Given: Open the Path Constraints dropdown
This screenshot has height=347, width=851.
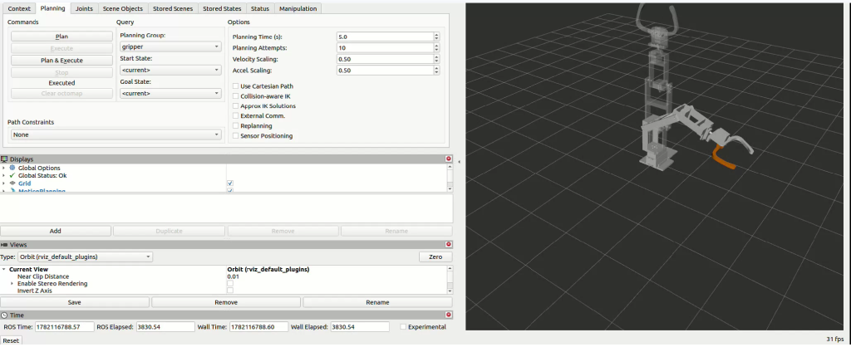Looking at the screenshot, I should tap(116, 134).
